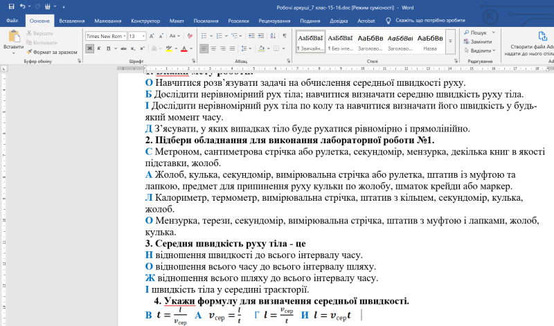Image resolution: width=554 pixels, height=326 pixels.
Task: Click the tab selector at ruler corner
Action: coord(4,69)
